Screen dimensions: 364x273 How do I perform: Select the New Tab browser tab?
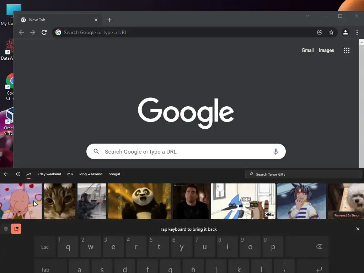coord(59,20)
